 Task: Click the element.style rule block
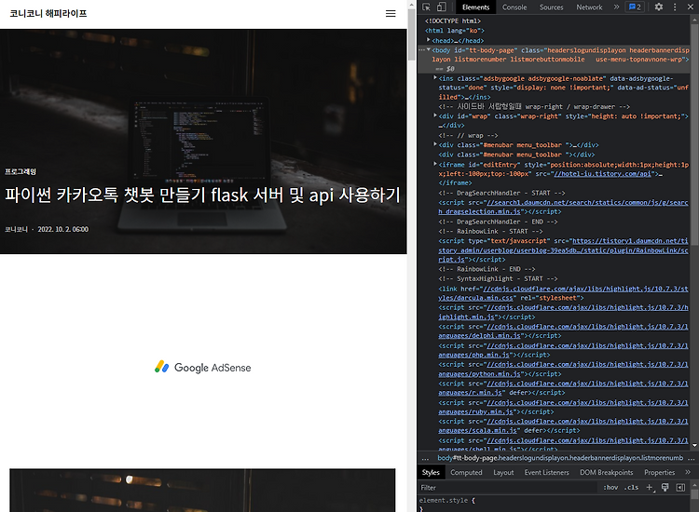(447, 505)
